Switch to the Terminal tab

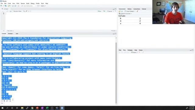[10, 34]
